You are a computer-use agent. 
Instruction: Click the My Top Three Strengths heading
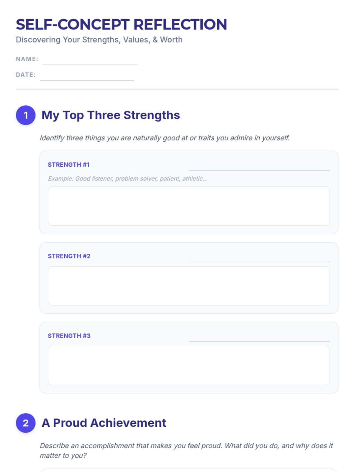click(x=111, y=115)
